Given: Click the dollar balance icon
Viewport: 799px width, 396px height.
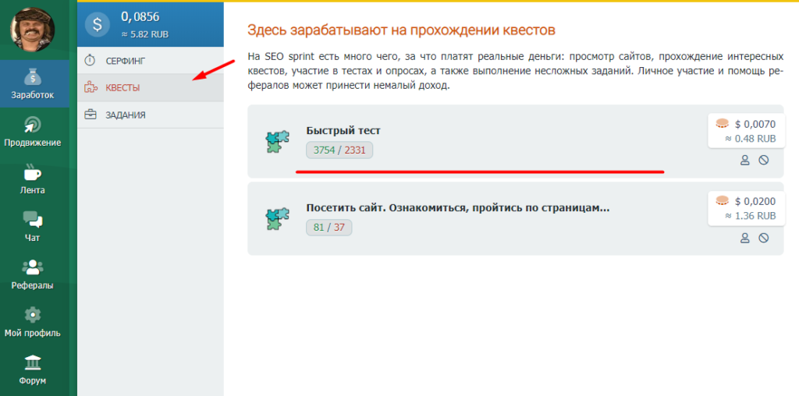Looking at the screenshot, I should tap(97, 24).
